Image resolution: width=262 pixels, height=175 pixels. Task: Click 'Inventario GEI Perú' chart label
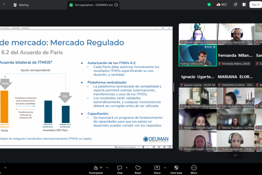tap(55, 130)
